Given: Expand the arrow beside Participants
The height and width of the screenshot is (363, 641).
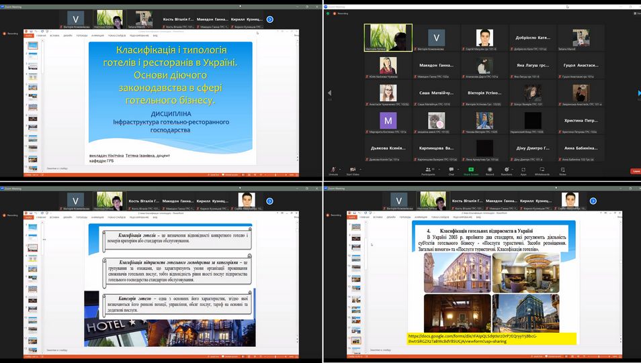Looking at the screenshot, I should [439, 169].
